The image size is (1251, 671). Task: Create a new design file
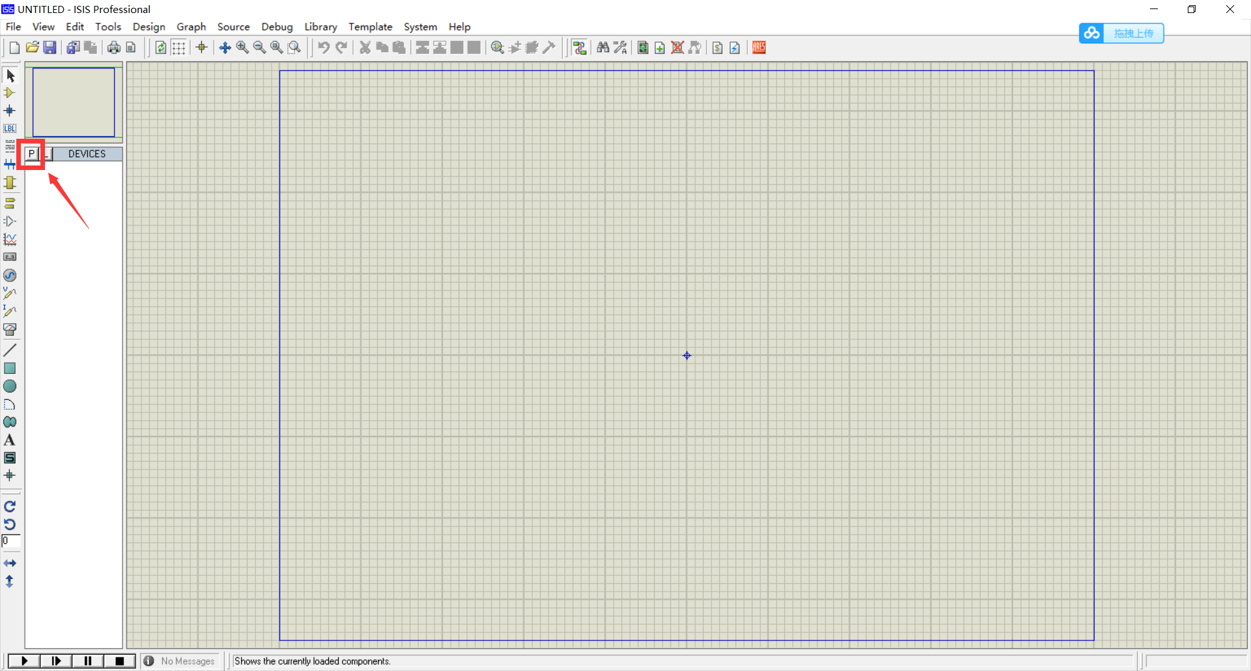[x=14, y=48]
